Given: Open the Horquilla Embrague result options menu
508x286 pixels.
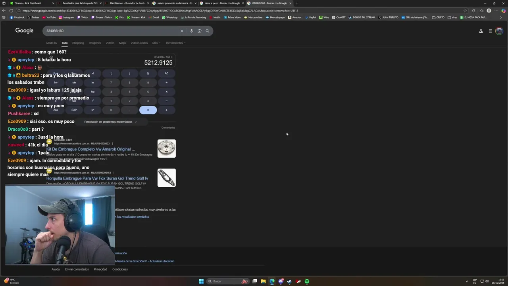Looking at the screenshot, I should click(114, 173).
